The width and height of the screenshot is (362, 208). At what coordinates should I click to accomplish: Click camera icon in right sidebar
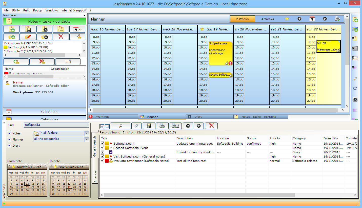(x=355, y=99)
